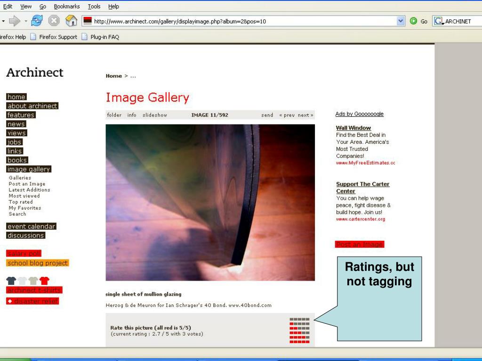Click the URL address field
482x361 pixels.
[244, 21]
